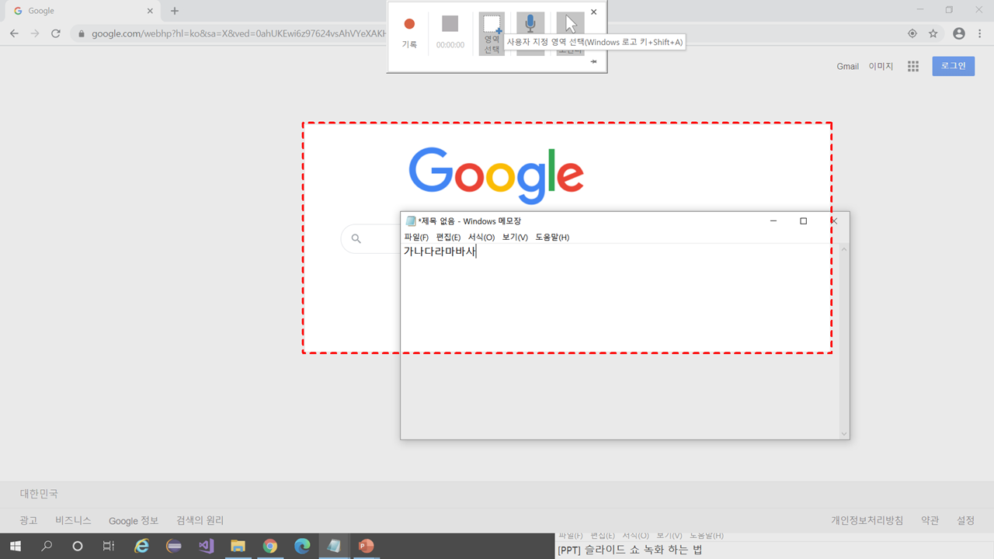Open the 광고 footer link
994x559 pixels.
click(x=29, y=520)
